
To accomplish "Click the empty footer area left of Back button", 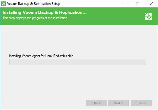I will click(x=43, y=103).
